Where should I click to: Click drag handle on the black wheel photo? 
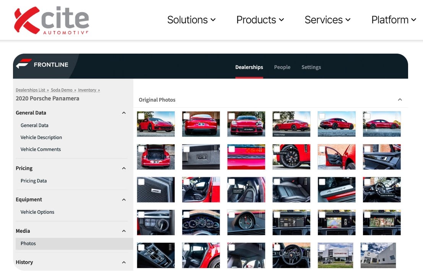tap(306, 149)
